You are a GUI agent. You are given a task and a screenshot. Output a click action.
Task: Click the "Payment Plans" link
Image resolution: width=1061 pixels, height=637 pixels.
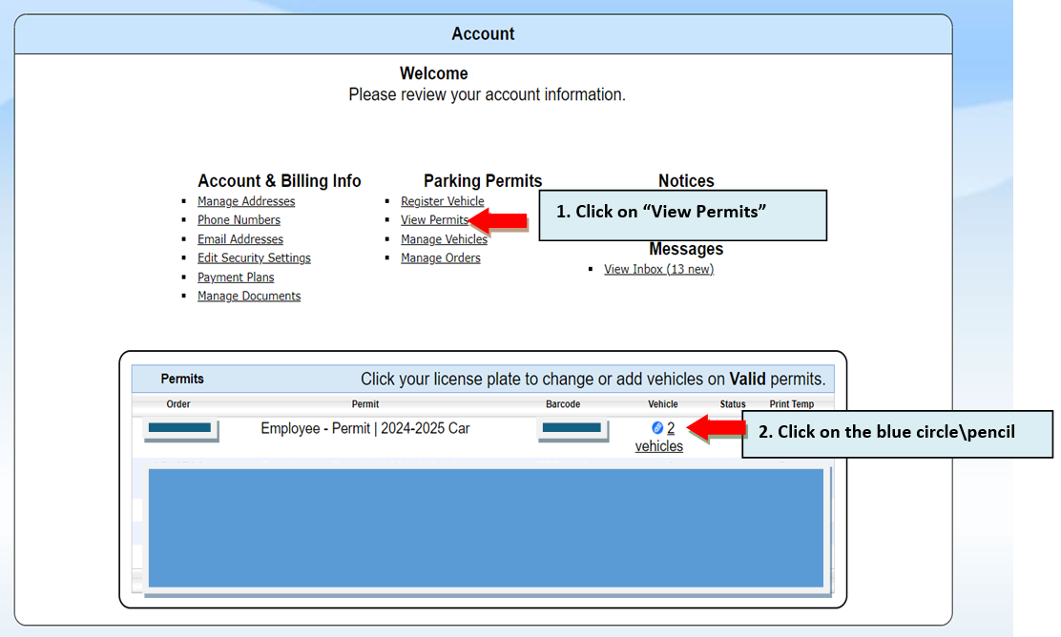(236, 277)
